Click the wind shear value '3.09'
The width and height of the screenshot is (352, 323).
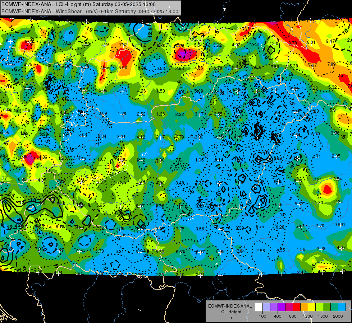[x=103, y=113]
